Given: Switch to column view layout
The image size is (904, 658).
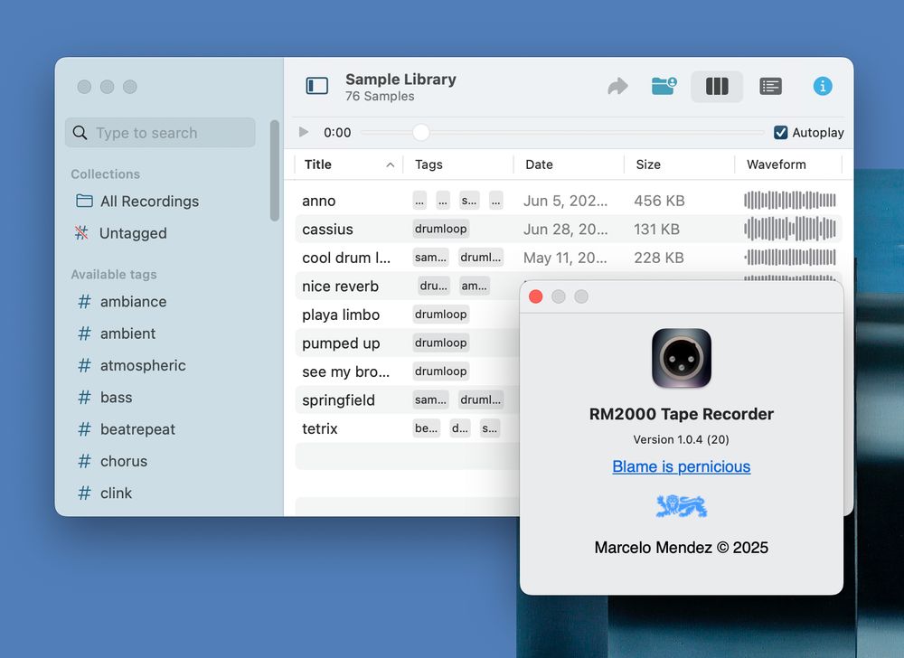Looking at the screenshot, I should tap(717, 87).
